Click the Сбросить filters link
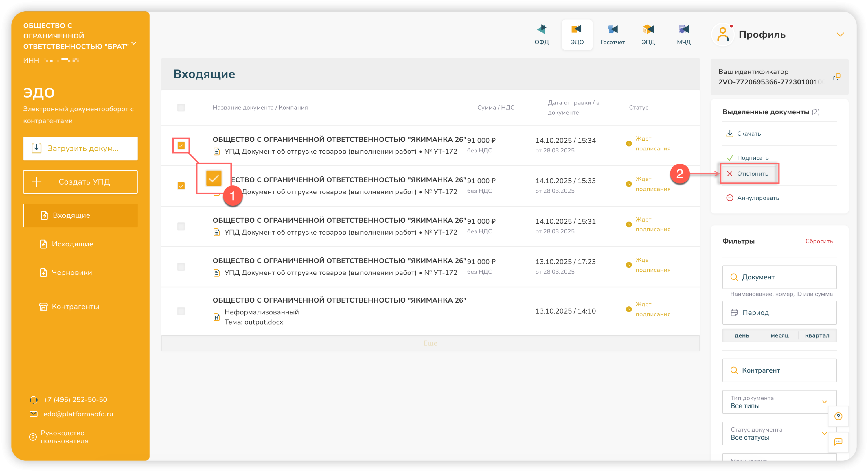 pos(819,241)
